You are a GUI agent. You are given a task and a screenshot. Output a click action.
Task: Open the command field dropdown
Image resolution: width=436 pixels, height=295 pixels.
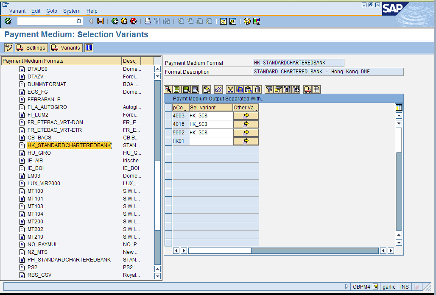click(79, 20)
